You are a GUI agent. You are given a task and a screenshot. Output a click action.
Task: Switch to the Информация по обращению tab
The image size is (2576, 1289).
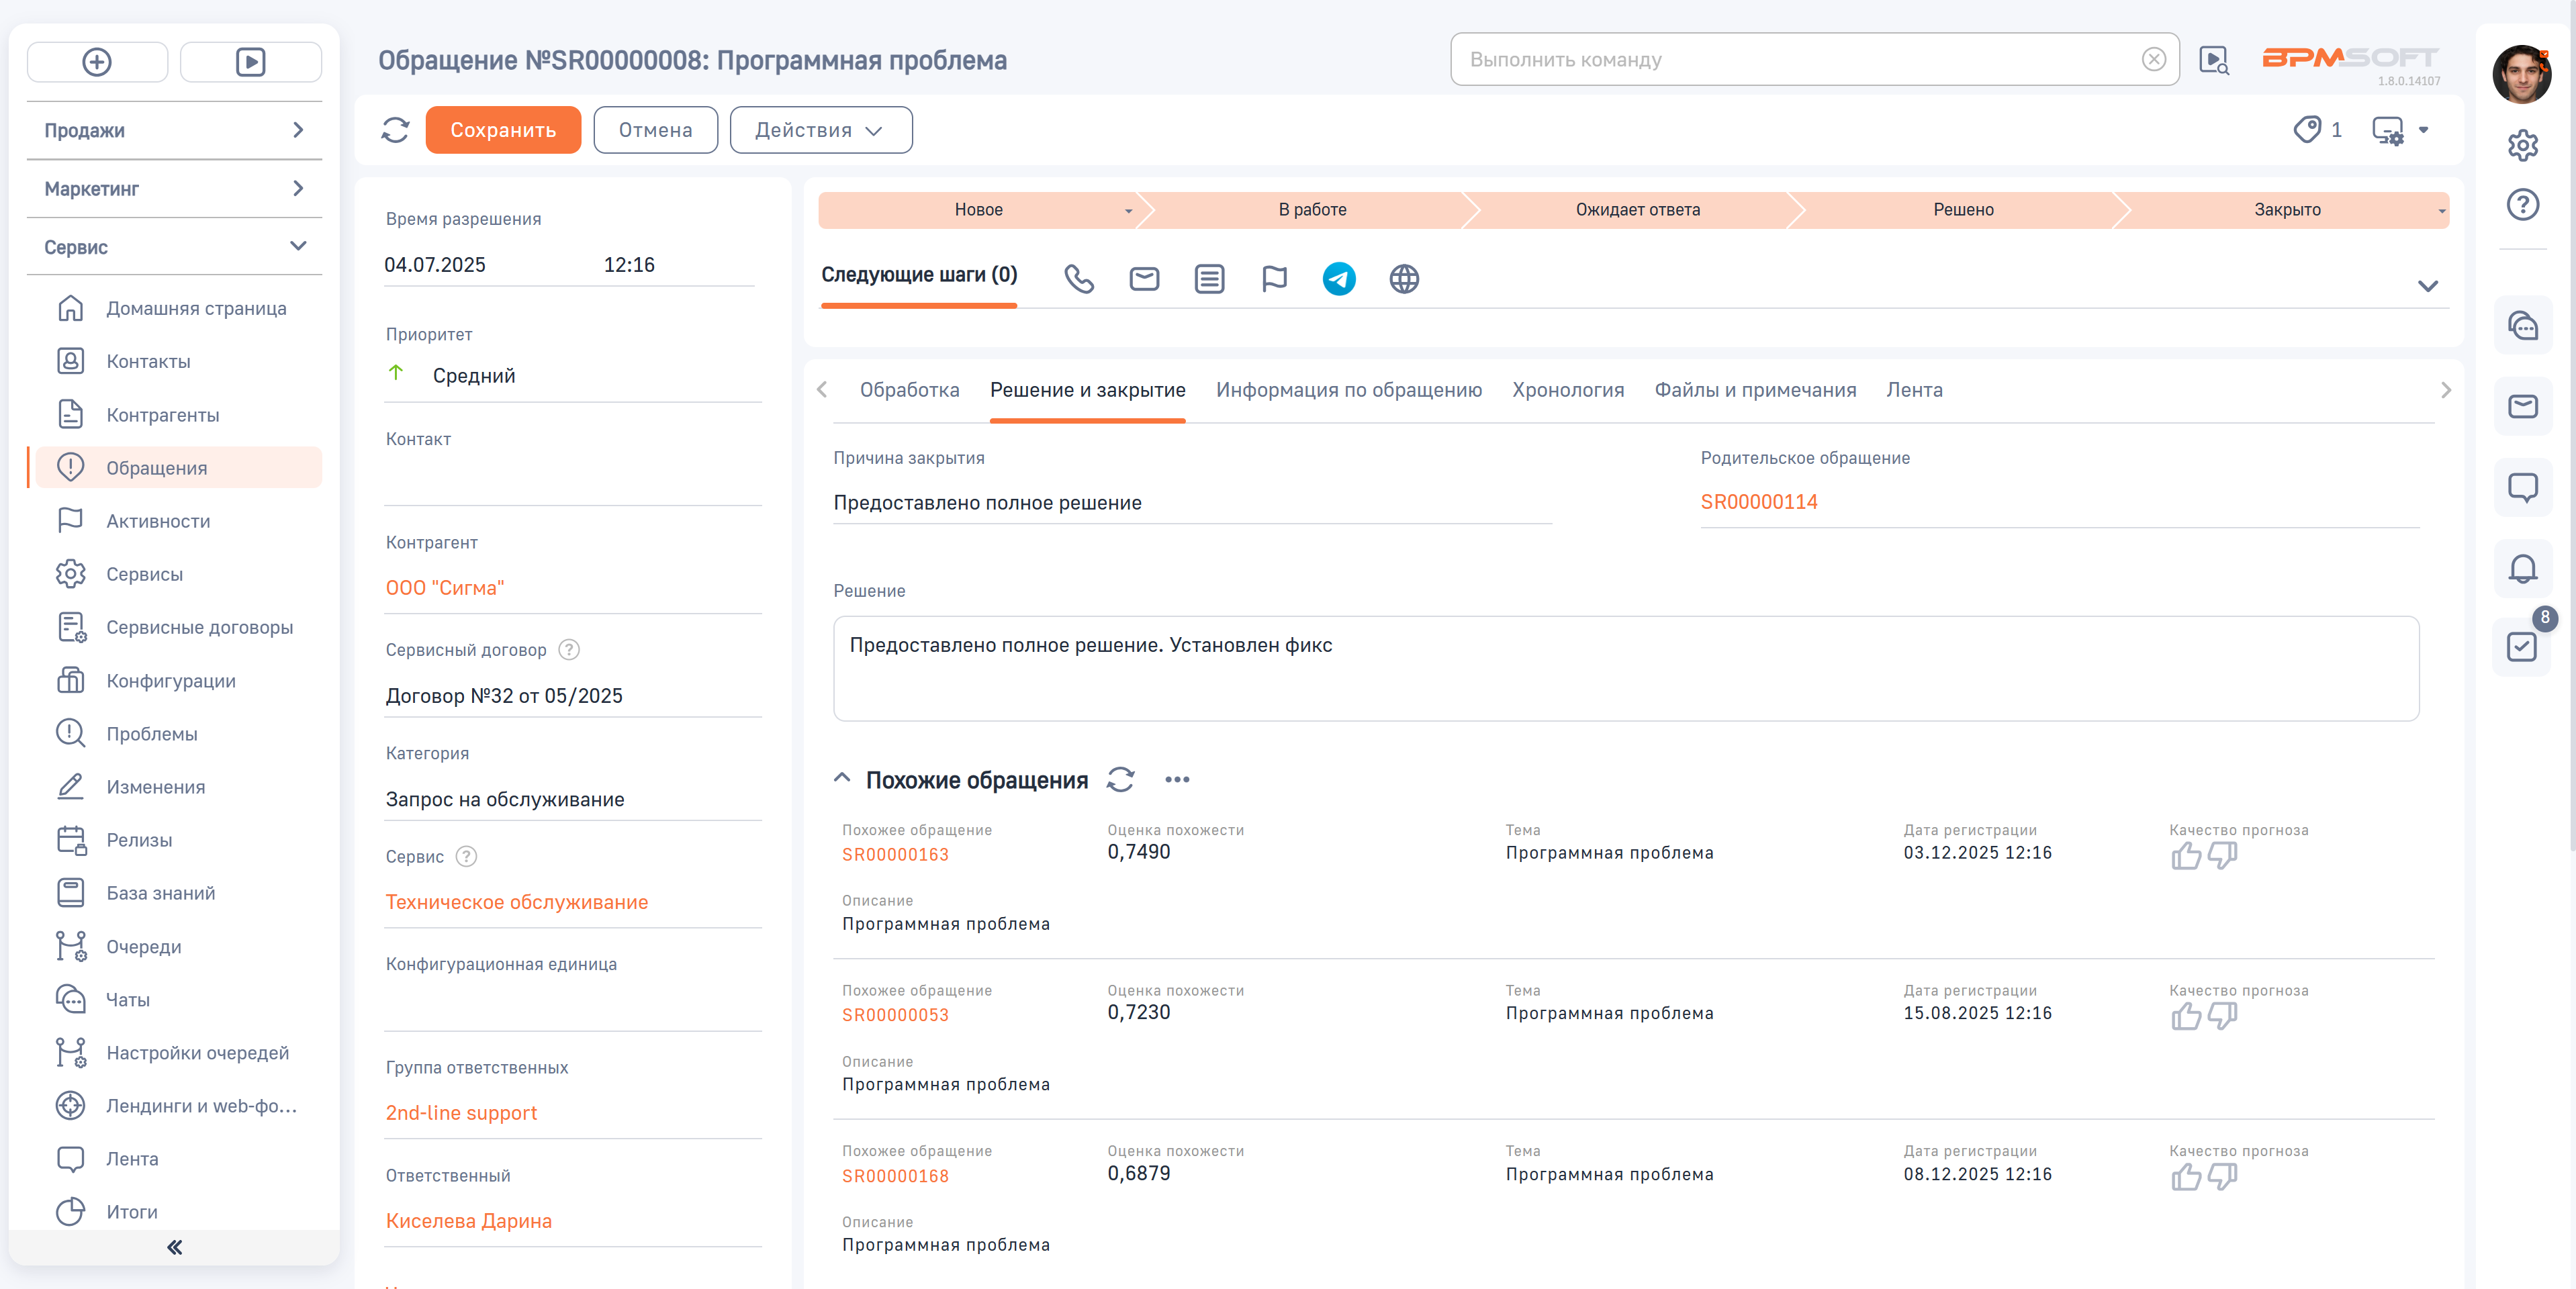(x=1348, y=390)
